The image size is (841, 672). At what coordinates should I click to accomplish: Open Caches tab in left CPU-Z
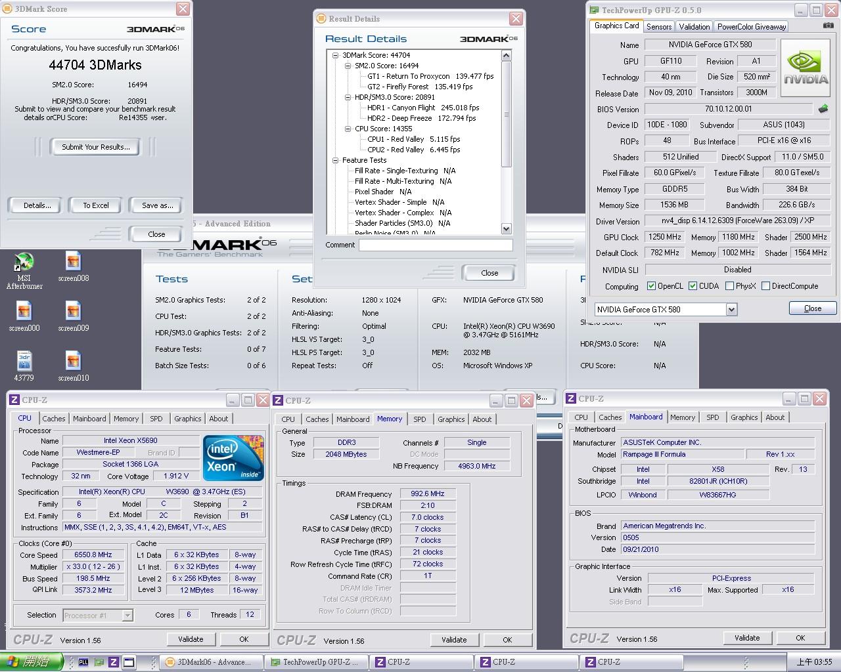click(x=54, y=419)
